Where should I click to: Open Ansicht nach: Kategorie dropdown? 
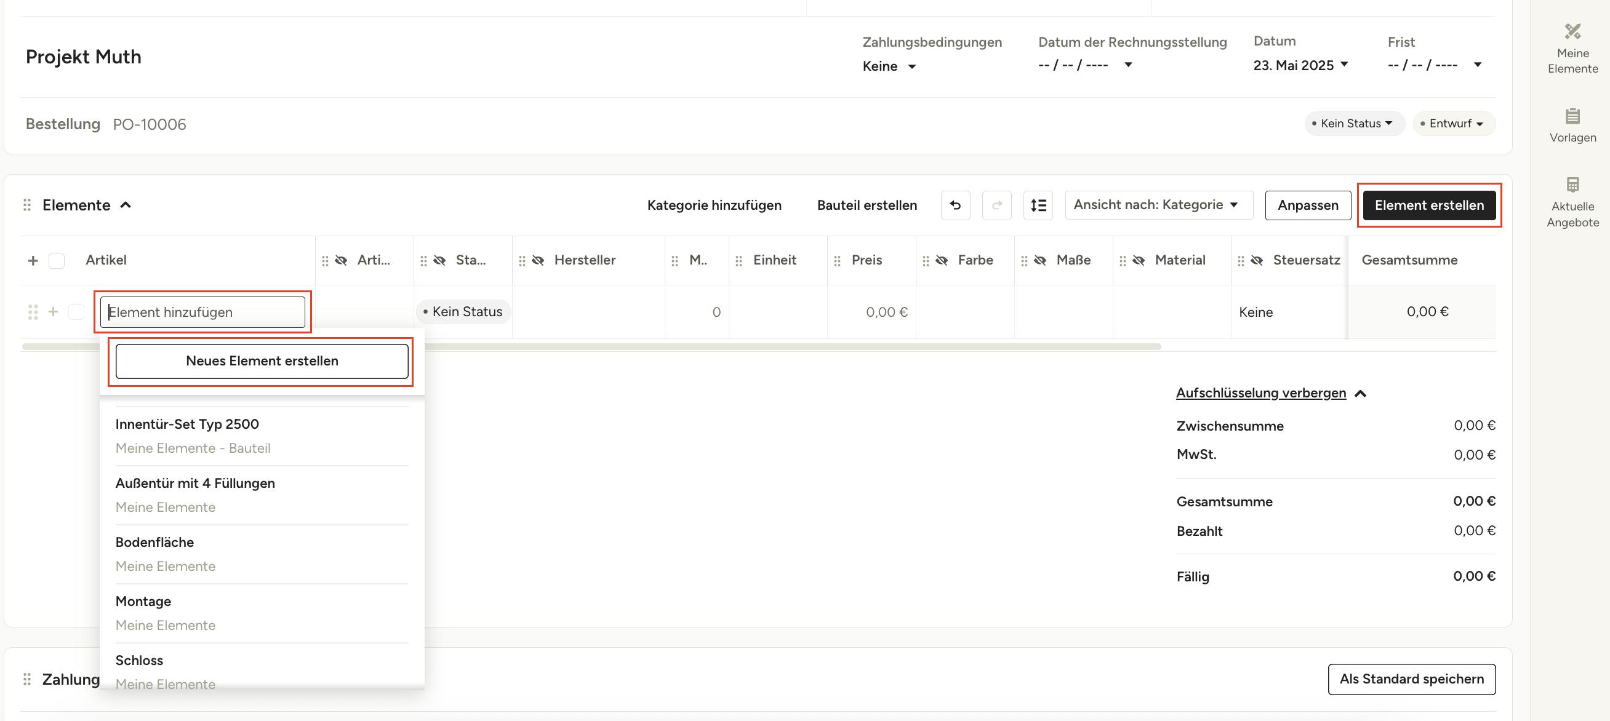(1158, 205)
